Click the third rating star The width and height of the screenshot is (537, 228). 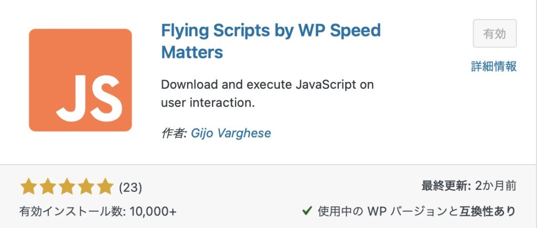pyautogui.click(x=67, y=187)
